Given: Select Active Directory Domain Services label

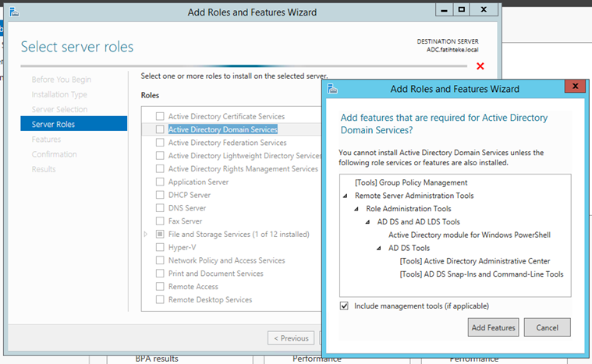Looking at the screenshot, I should 223,129.
